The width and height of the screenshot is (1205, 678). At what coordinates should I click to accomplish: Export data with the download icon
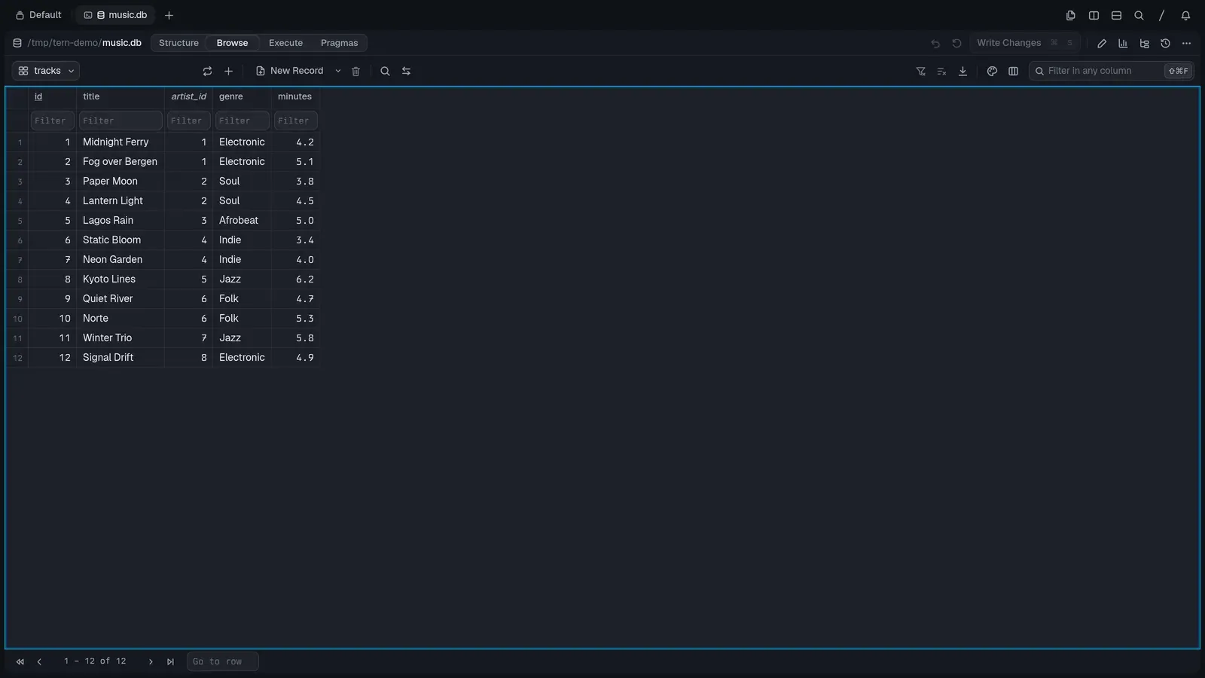pos(962,71)
